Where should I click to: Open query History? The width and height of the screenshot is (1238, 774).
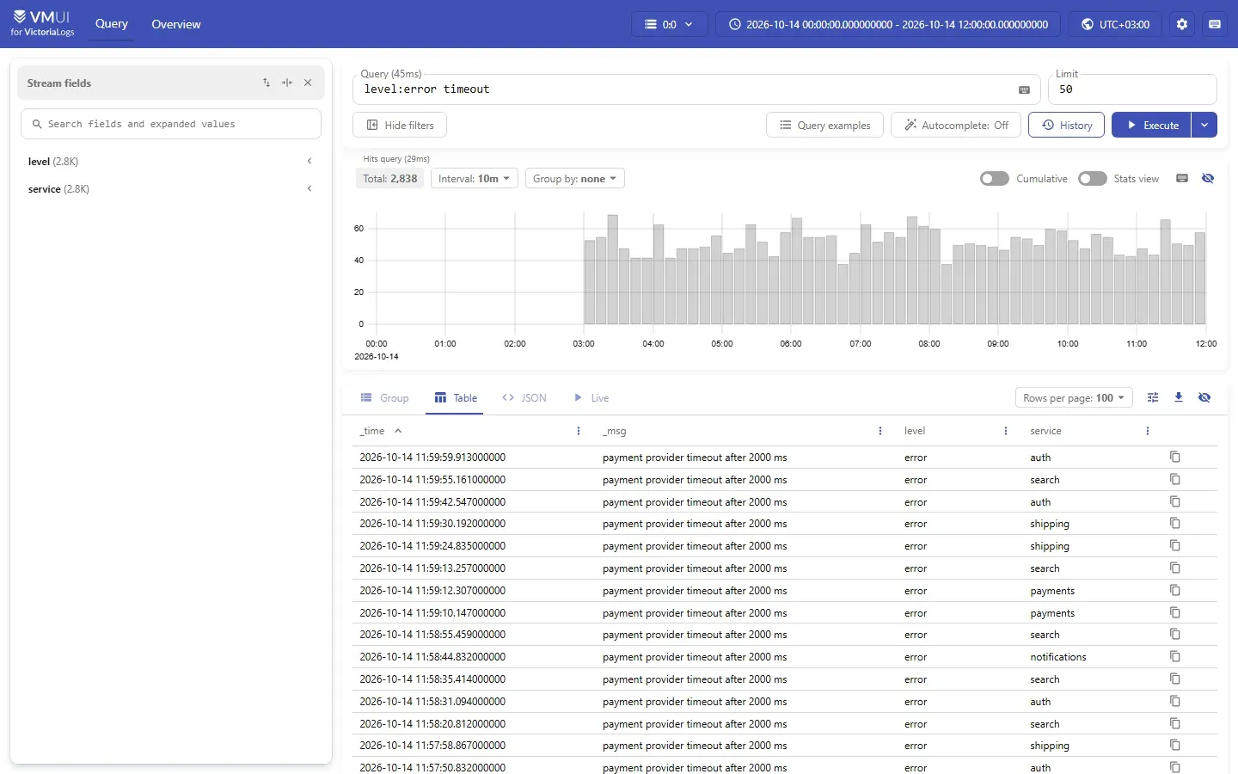(x=1067, y=125)
